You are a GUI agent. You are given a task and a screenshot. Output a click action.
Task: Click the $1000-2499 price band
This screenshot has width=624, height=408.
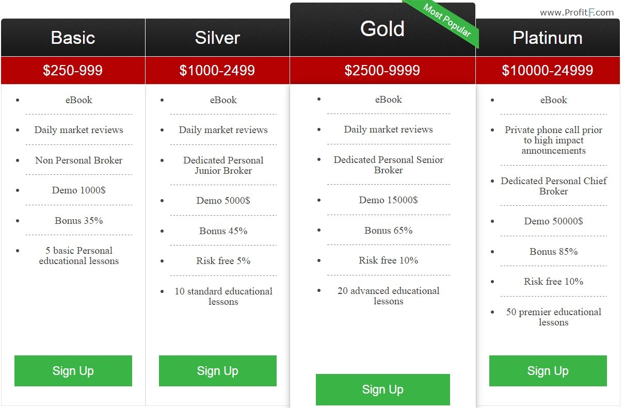(217, 70)
